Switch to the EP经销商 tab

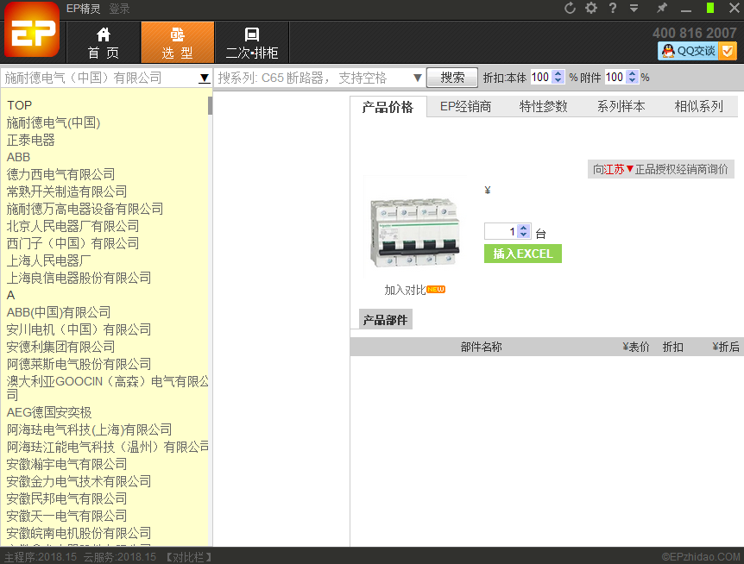point(465,107)
